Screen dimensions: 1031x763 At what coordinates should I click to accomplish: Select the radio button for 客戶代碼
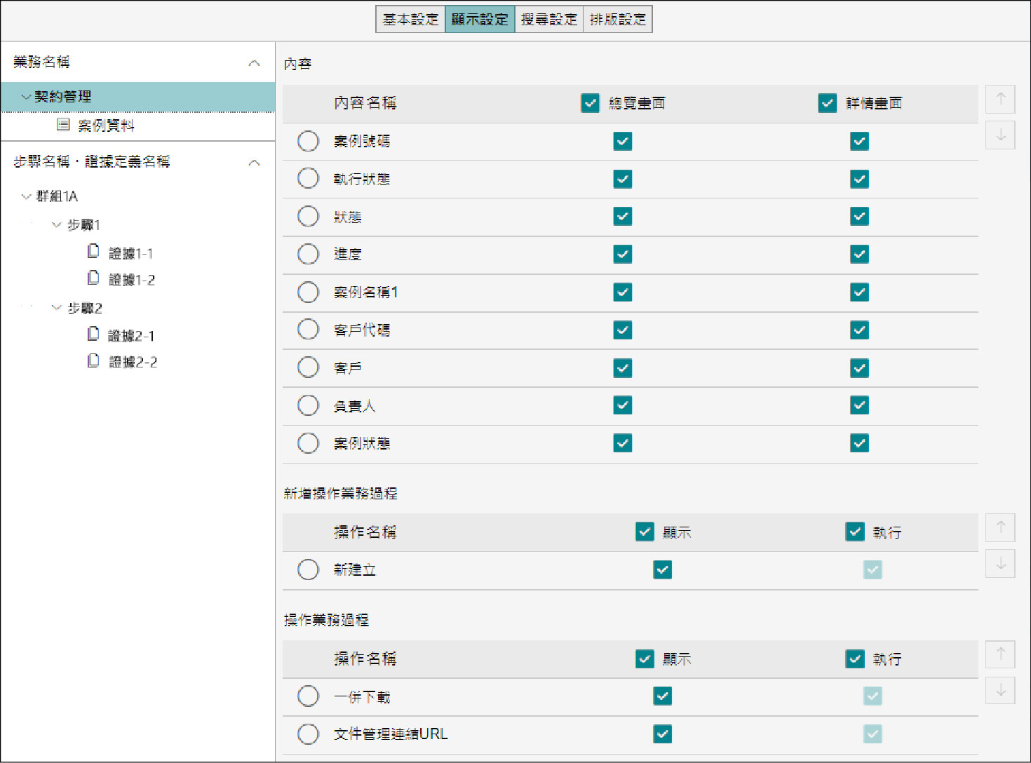(308, 330)
